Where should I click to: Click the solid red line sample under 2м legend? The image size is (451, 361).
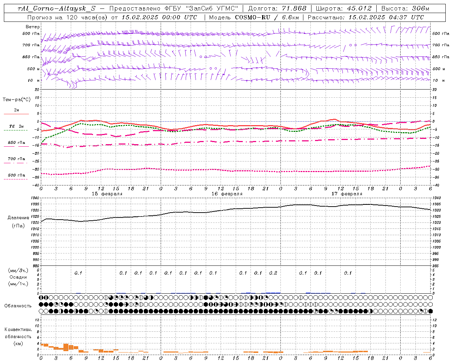pyautogui.click(x=16, y=114)
